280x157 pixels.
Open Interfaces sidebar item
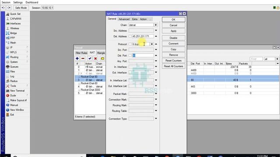click(x=15, y=24)
